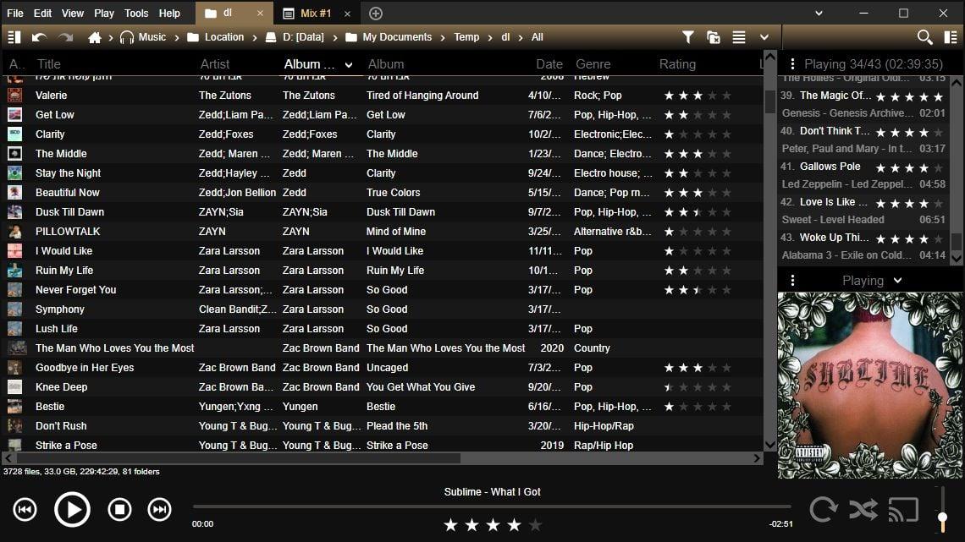The height and width of the screenshot is (542, 965).
Task: Go to the Home icon in breadcrumb
Action: [95, 37]
